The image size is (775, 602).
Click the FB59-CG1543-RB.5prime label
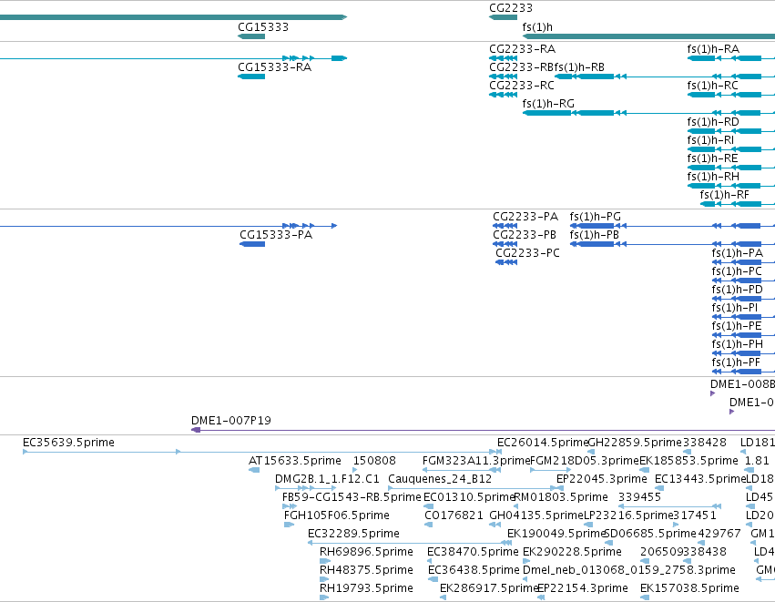[x=352, y=497]
